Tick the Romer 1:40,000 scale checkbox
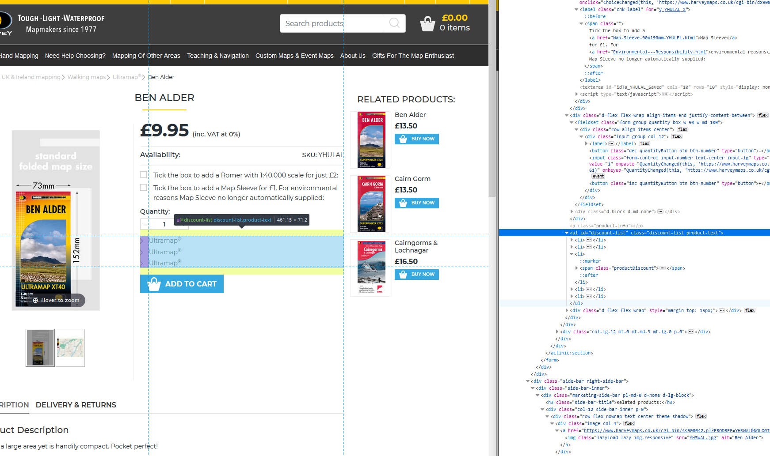The width and height of the screenshot is (770, 456). coord(143,174)
